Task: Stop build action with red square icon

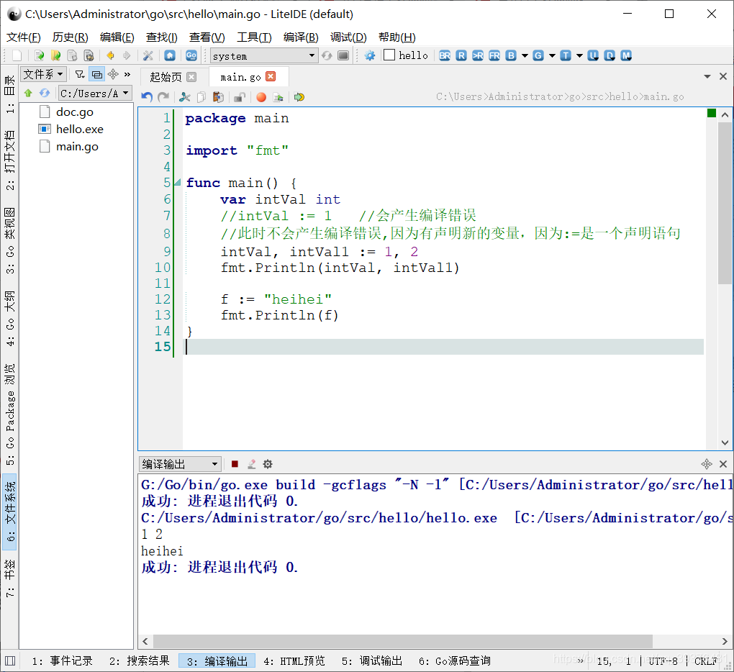Action: pos(235,464)
